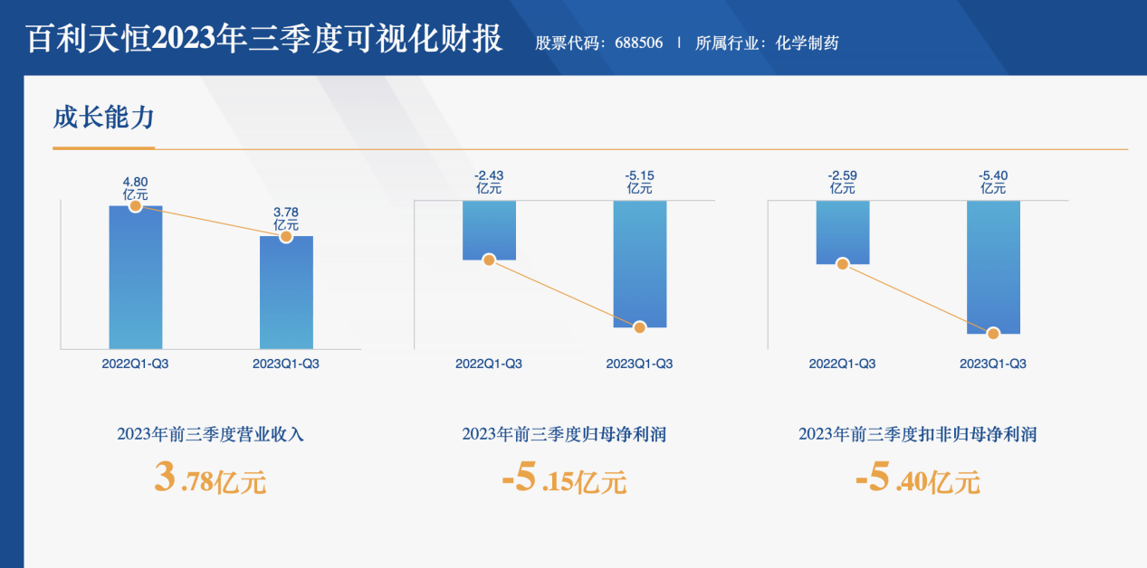Click the title 百利天恒2023年三季度可视化财报
This screenshot has width=1147, height=568.
coord(263,39)
